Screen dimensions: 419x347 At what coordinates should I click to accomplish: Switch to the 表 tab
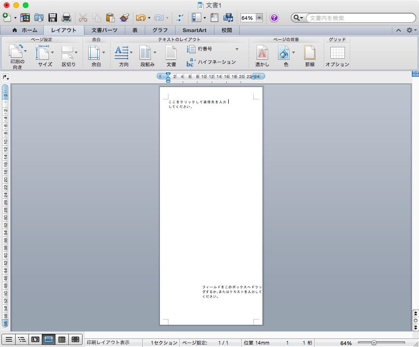pyautogui.click(x=135, y=30)
